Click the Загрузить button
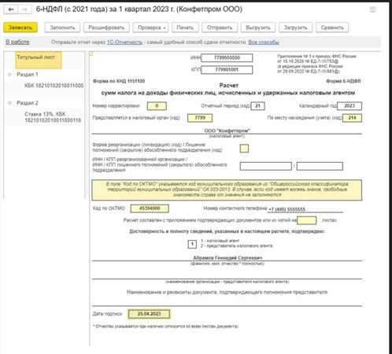392x354 pixels. tap(295, 28)
